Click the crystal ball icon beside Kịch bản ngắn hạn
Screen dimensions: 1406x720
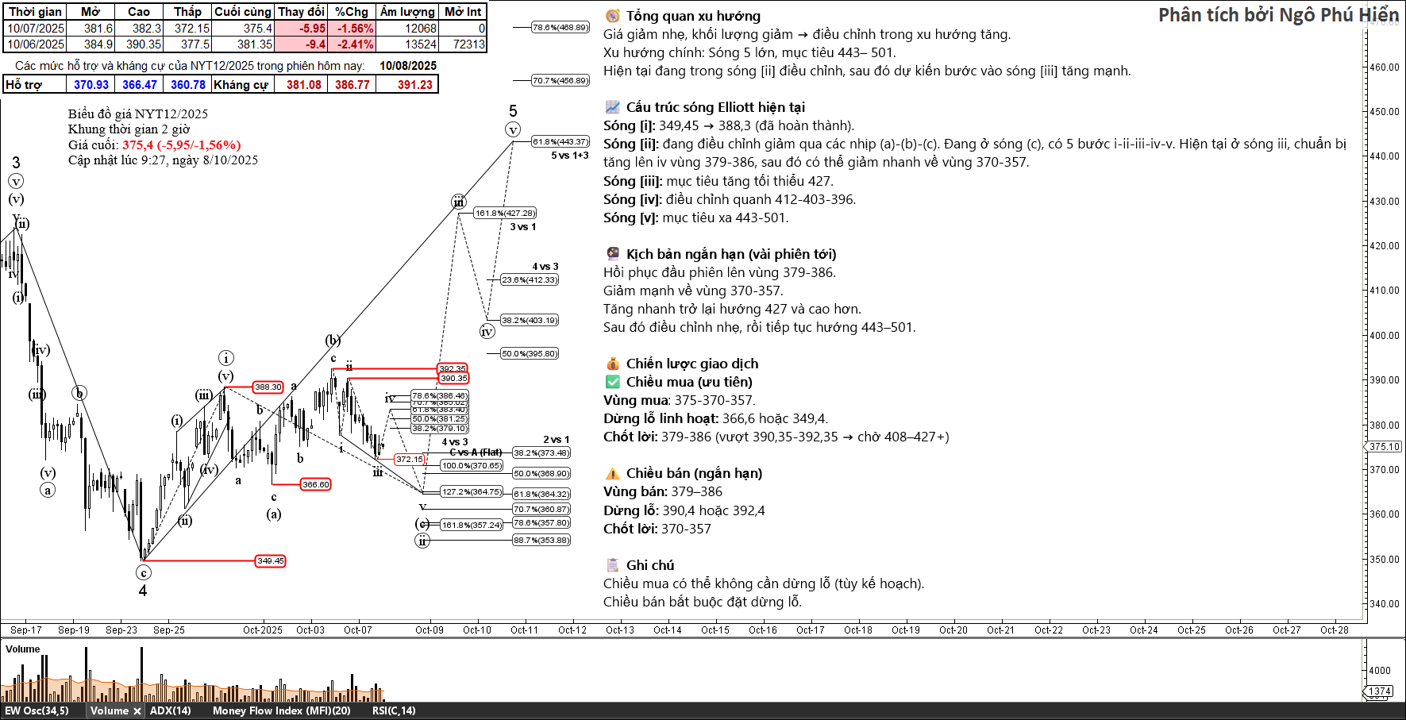coord(612,254)
